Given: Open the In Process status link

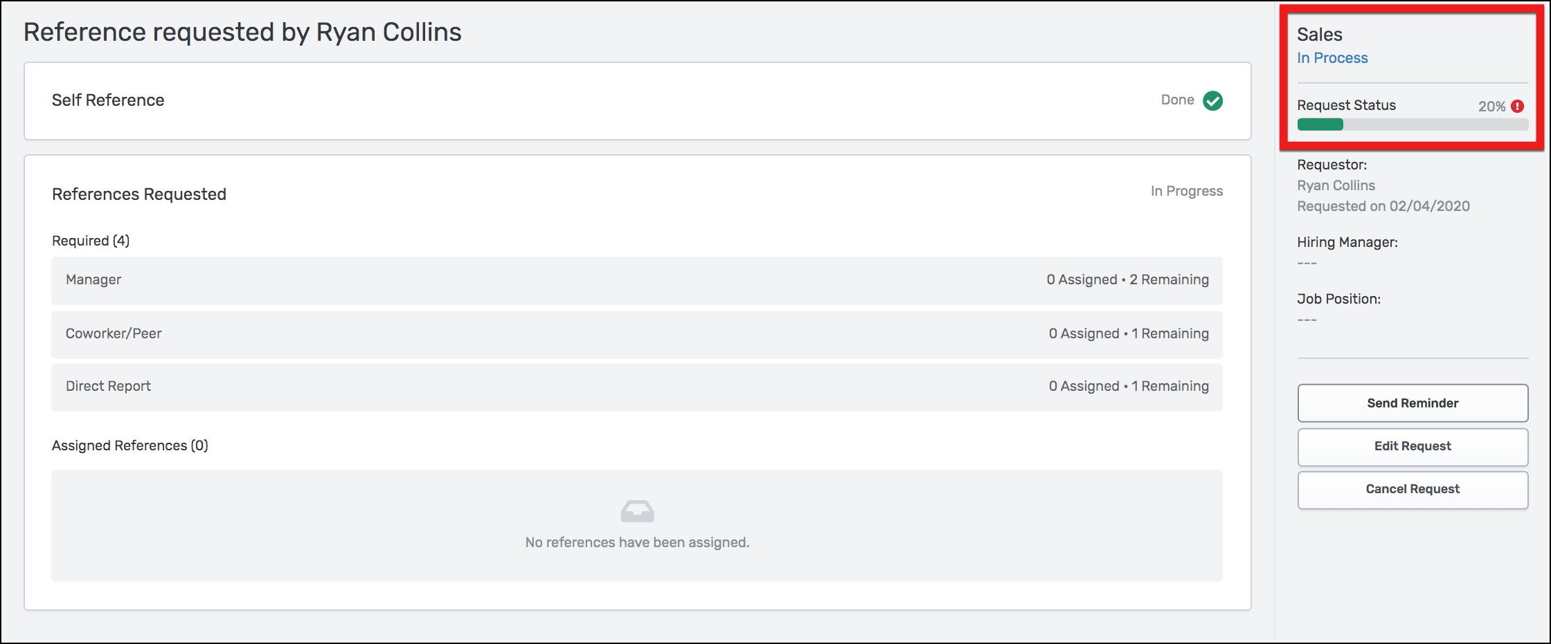Looking at the screenshot, I should [1332, 58].
